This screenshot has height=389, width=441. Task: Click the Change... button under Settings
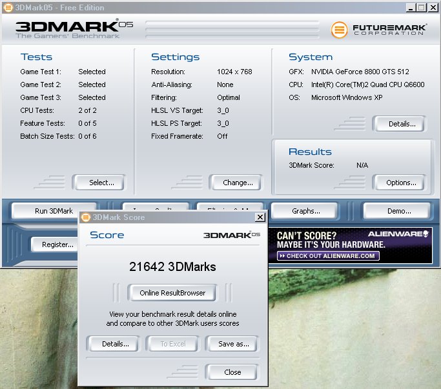click(x=235, y=183)
